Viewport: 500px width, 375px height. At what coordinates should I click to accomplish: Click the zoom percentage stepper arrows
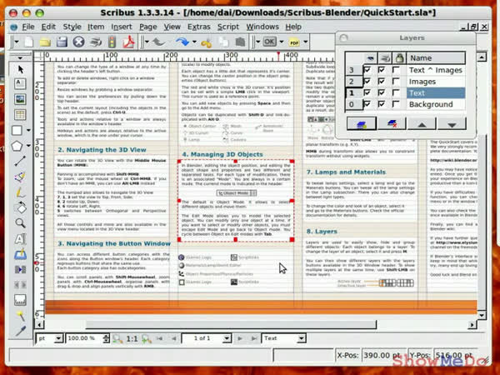[107, 338]
